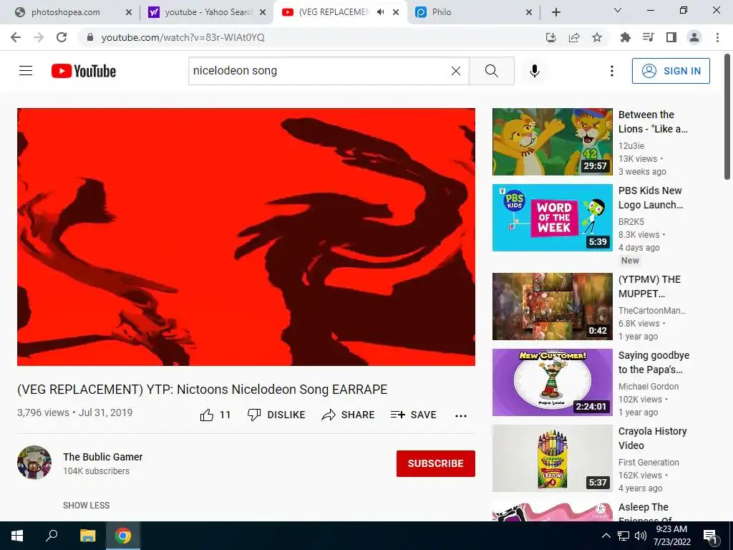Open 'Crayola History Video' title
Viewport: 733px width, 550px height.
click(653, 438)
